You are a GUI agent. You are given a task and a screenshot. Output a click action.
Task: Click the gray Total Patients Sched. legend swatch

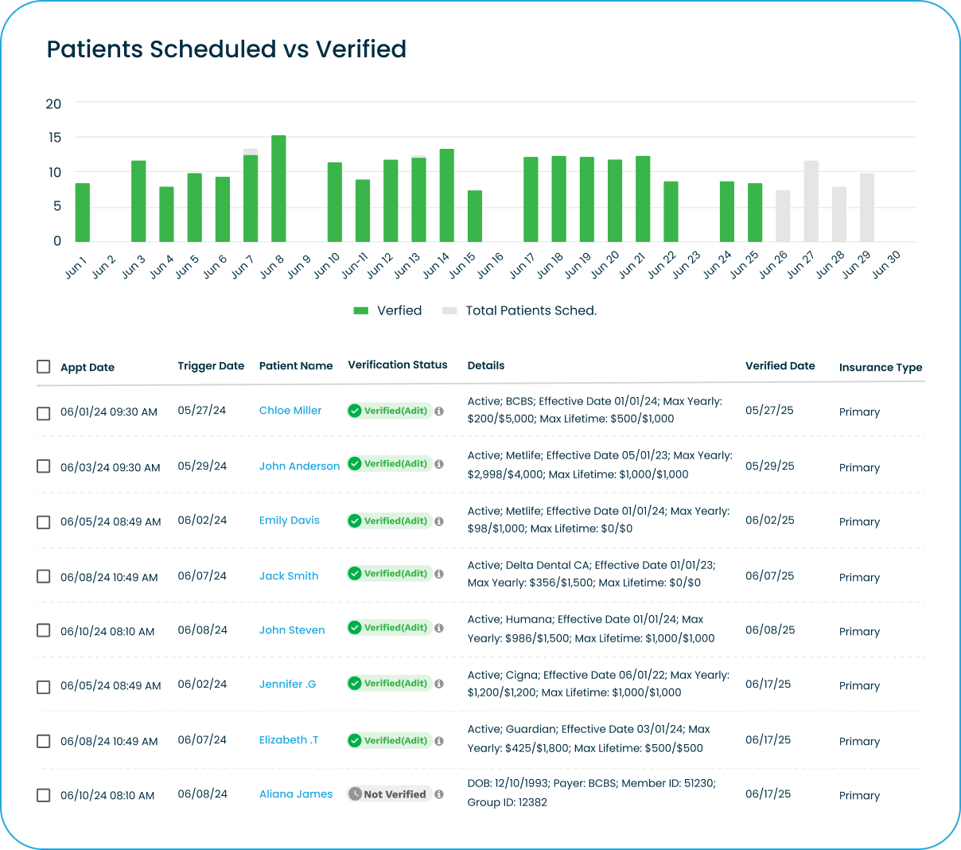(x=449, y=310)
